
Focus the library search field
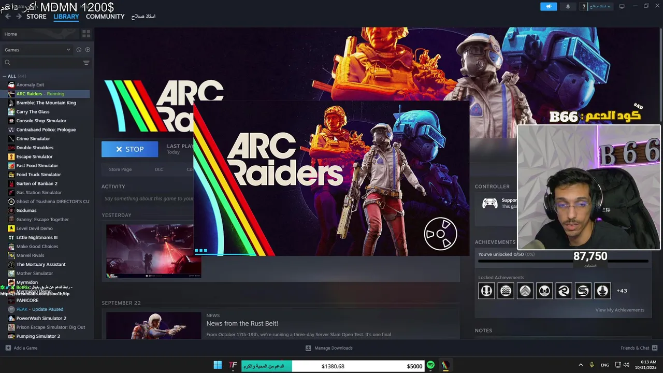(x=41, y=63)
